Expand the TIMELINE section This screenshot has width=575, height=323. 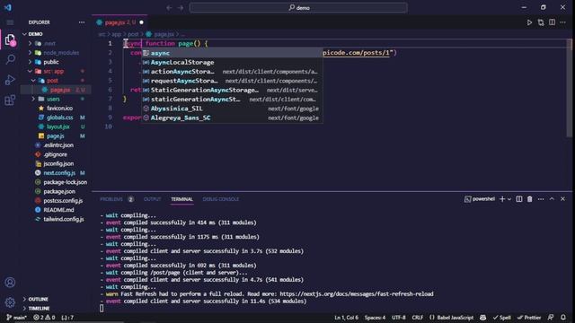tap(39, 309)
